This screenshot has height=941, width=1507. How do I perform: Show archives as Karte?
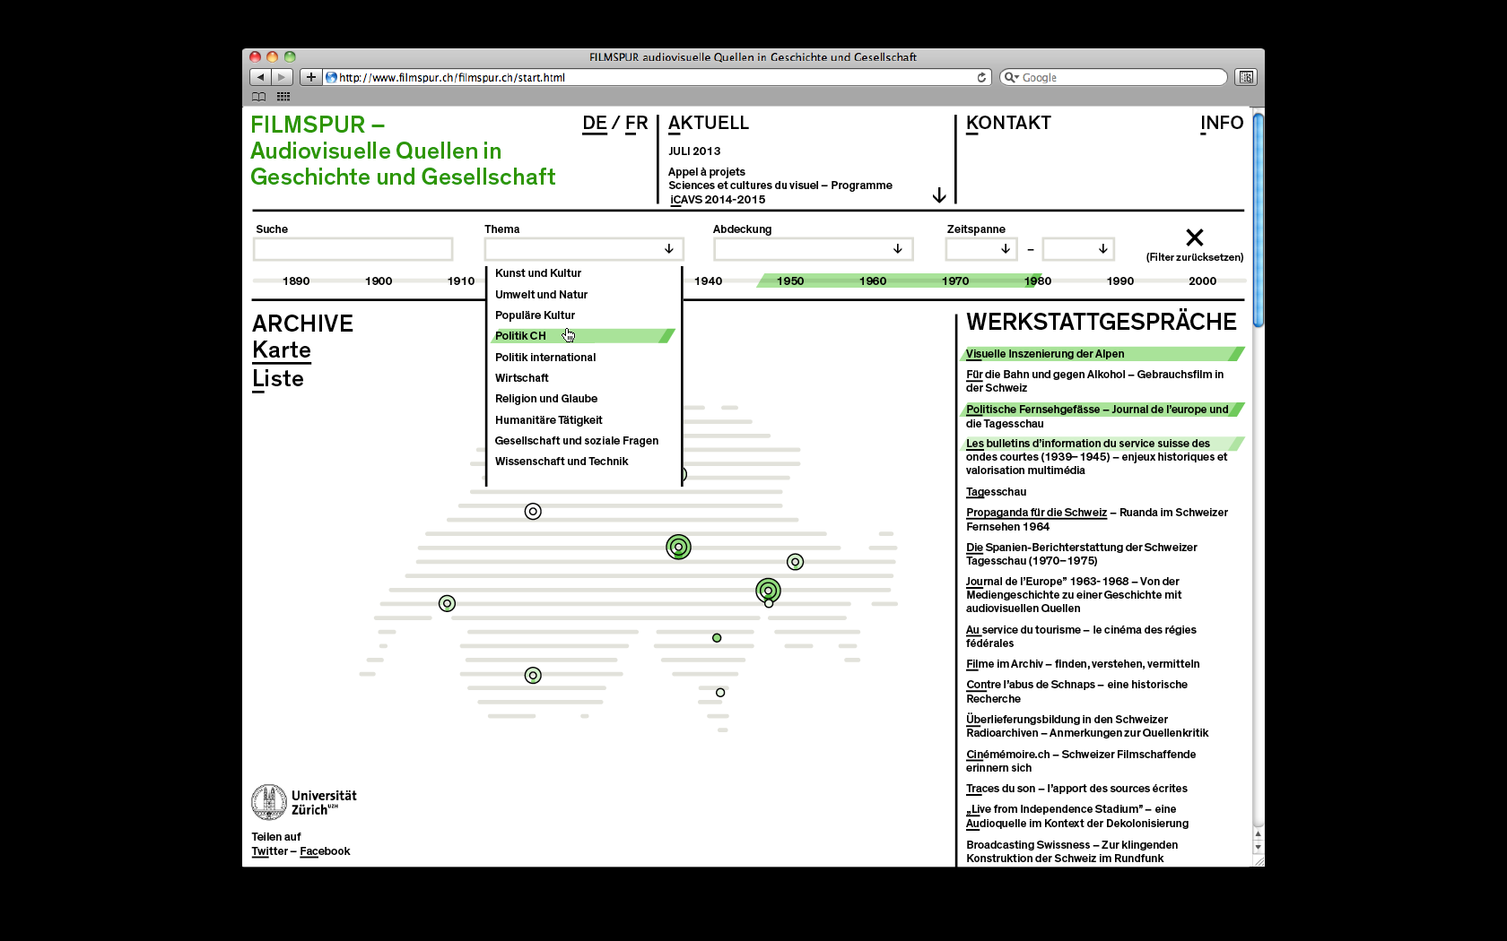[282, 350]
